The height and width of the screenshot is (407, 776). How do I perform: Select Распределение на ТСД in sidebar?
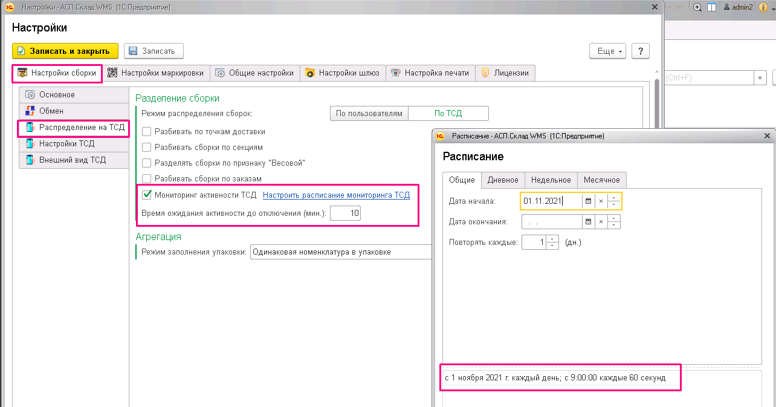(x=74, y=128)
